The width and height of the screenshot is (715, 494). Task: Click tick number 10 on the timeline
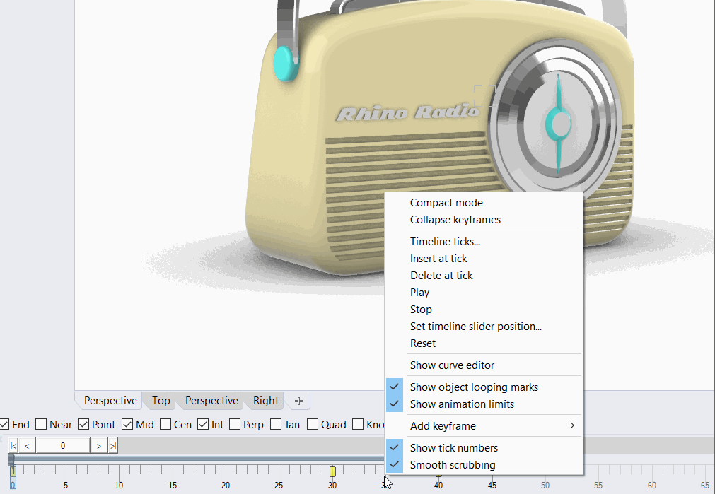(119, 486)
